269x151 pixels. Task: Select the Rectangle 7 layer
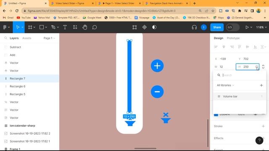(x=29, y=78)
